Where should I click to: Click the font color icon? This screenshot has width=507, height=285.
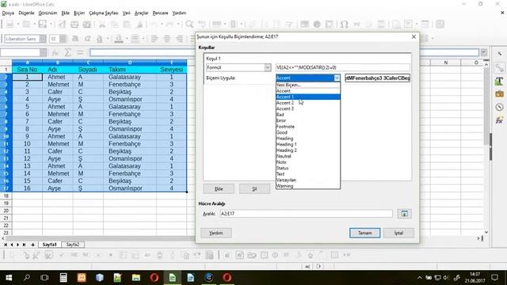[119, 39]
